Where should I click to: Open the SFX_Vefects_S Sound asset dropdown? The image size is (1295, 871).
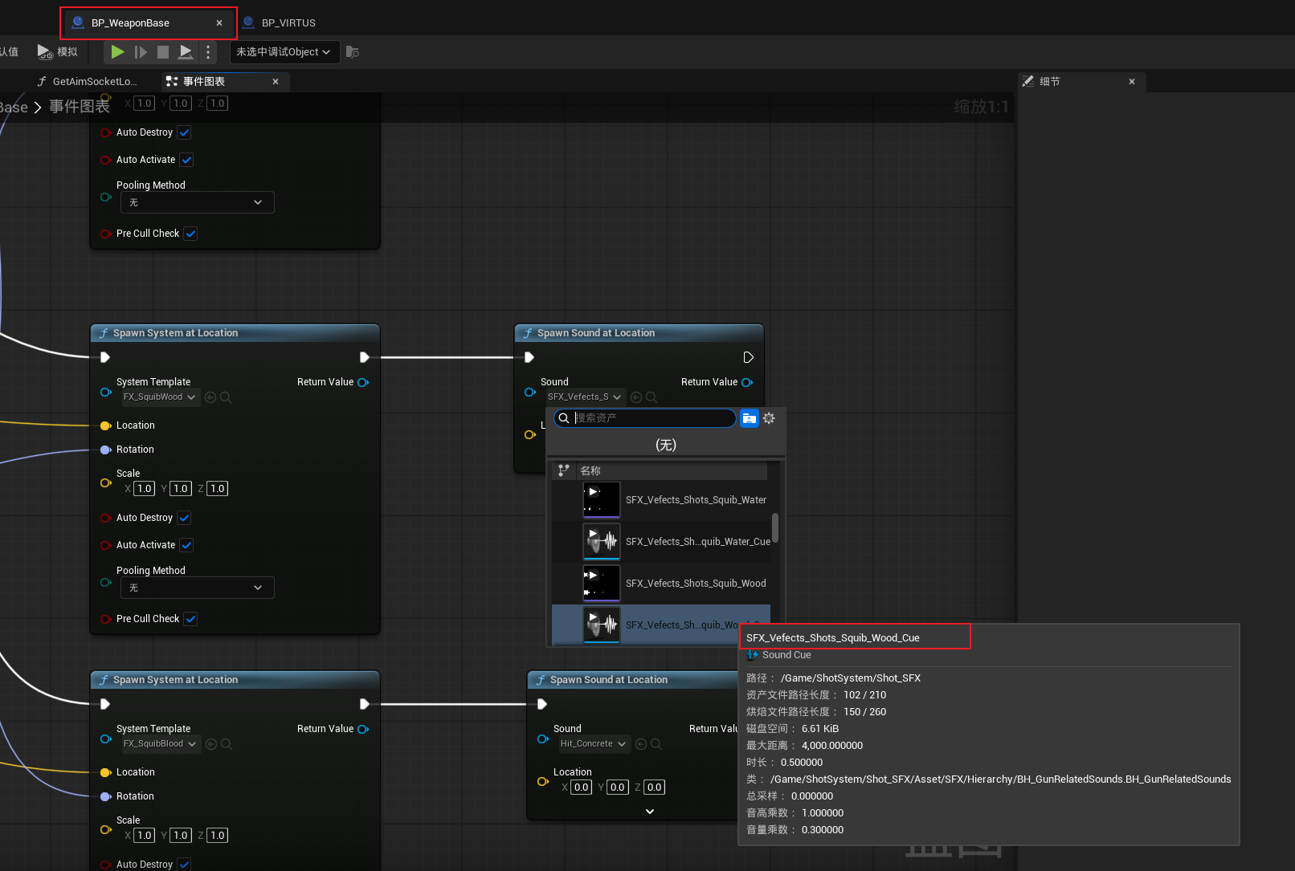tap(584, 397)
